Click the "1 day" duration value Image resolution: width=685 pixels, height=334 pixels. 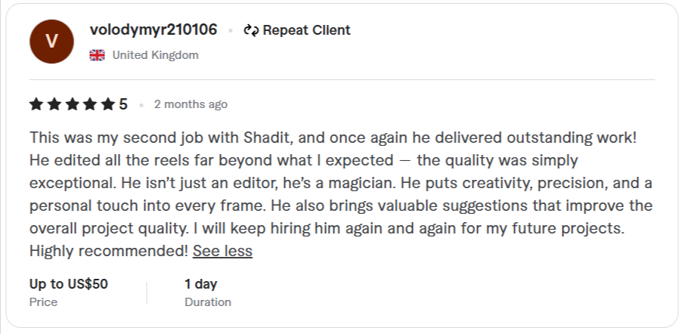tap(200, 284)
